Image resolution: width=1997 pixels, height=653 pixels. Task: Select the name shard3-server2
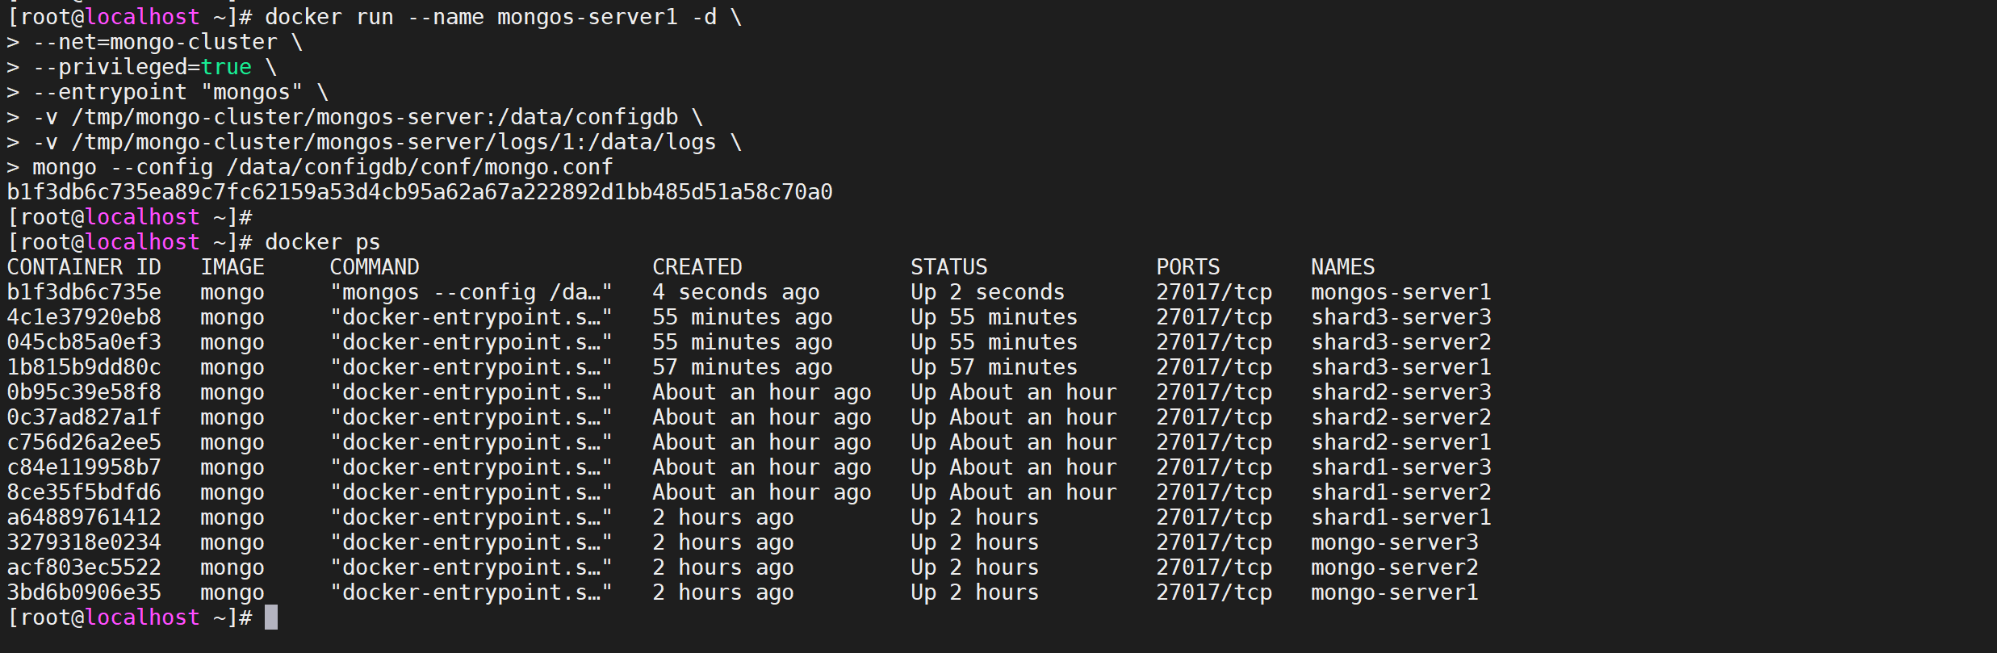click(1401, 342)
